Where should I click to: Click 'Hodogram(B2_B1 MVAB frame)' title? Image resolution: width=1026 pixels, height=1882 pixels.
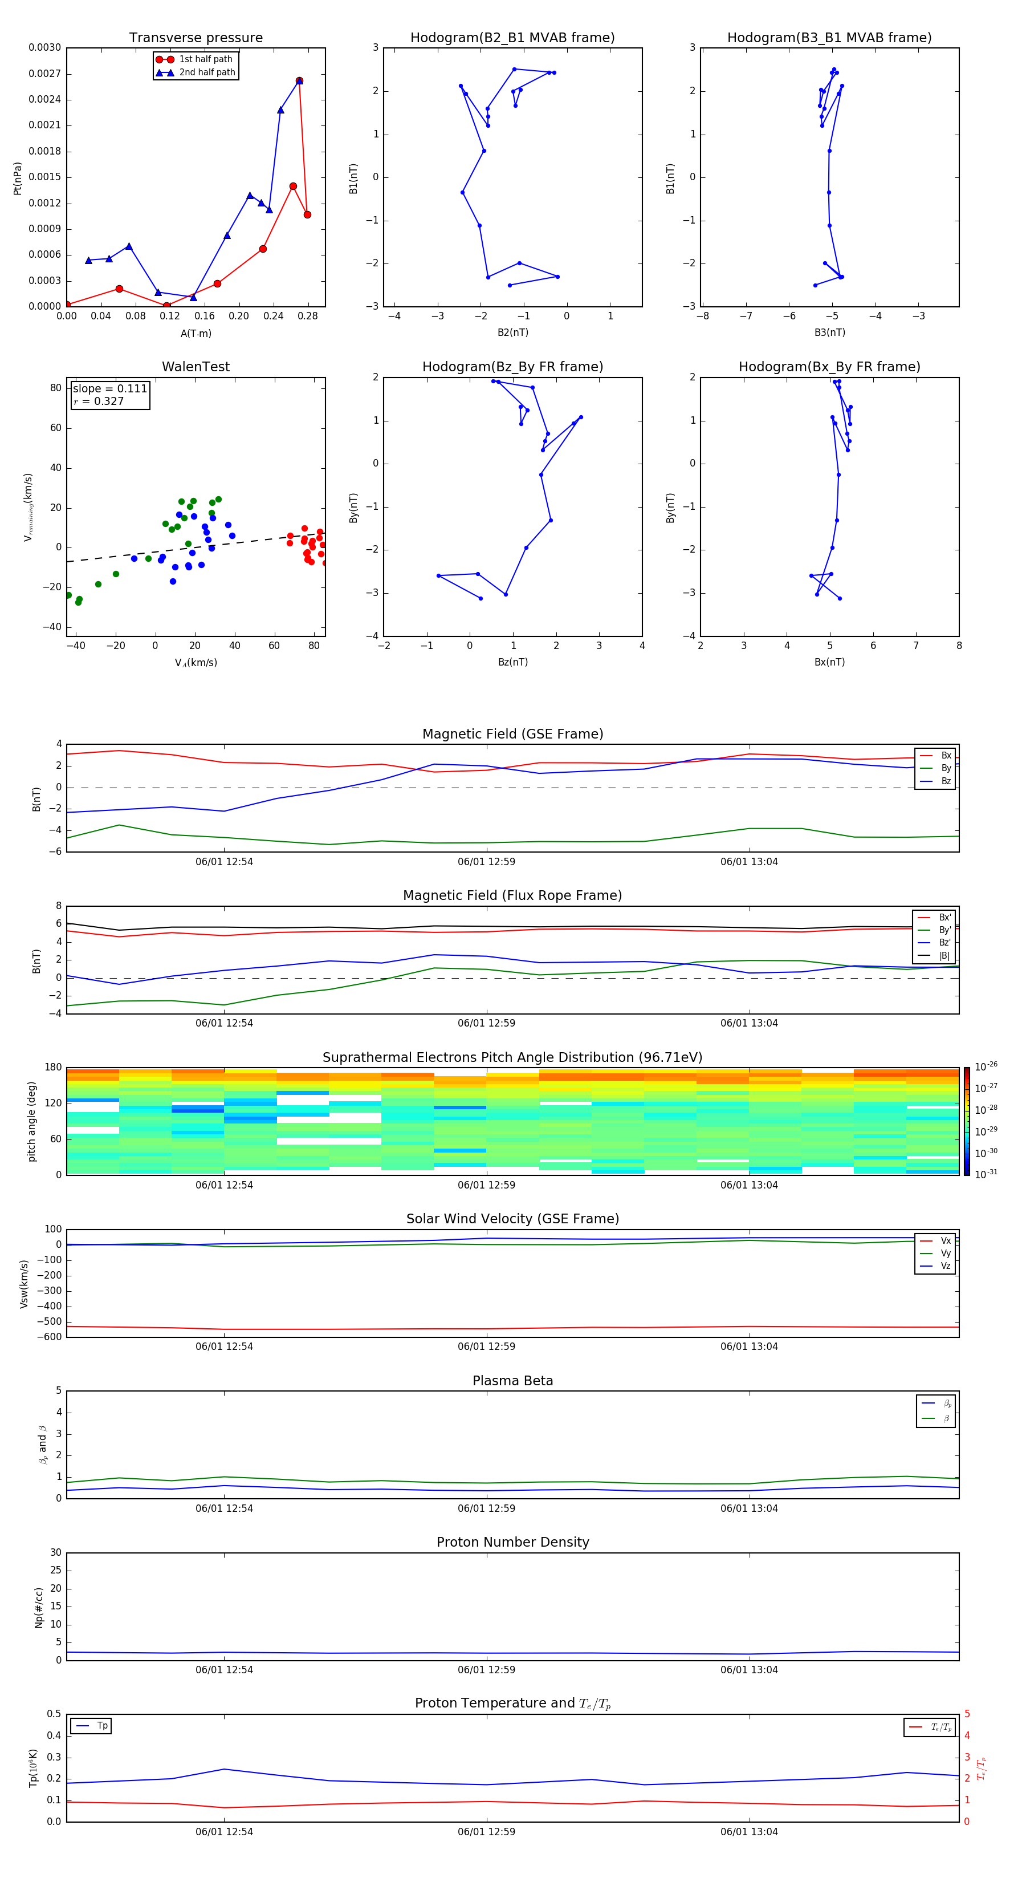[x=512, y=38]
